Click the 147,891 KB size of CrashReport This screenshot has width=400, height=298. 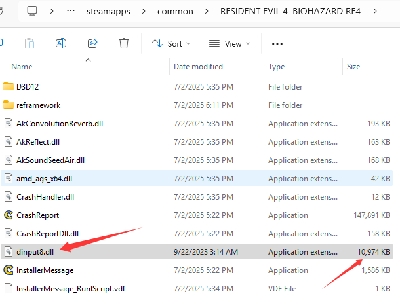tap(372, 215)
